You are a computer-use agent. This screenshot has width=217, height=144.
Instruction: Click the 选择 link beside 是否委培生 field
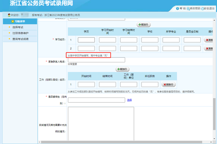[129, 100]
